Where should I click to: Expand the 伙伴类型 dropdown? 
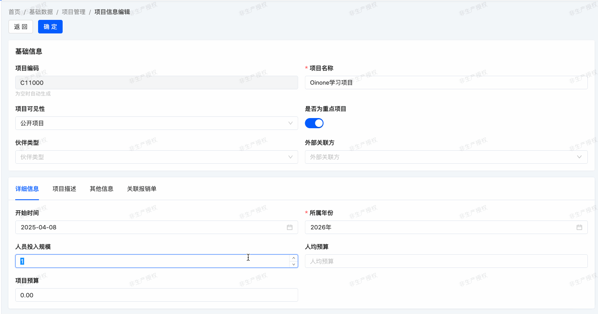point(156,157)
